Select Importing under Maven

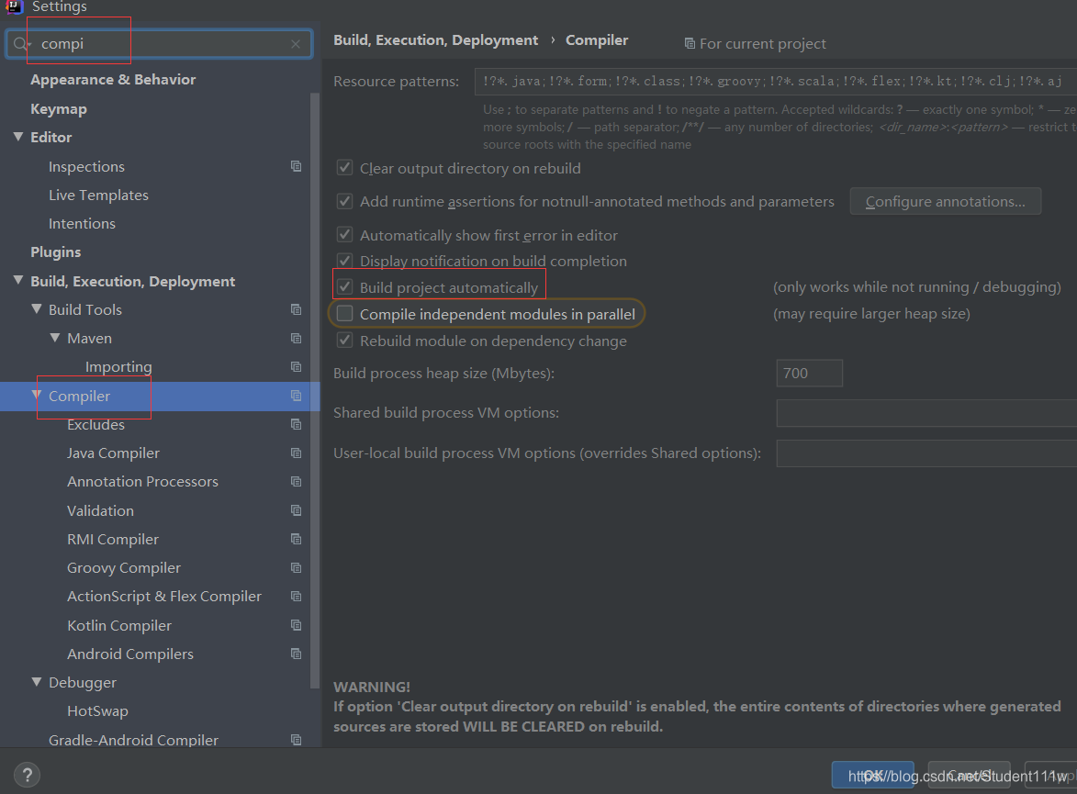click(x=118, y=367)
